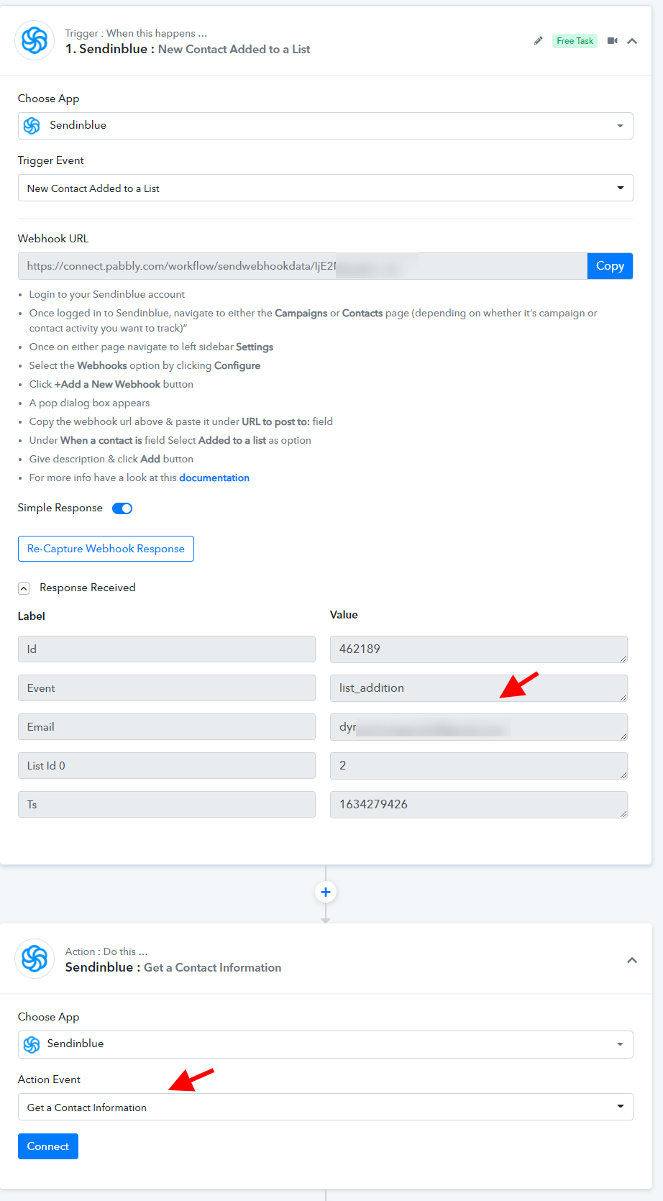663x1201 pixels.
Task: Click the pencil edit icon in trigger header
Action: tap(538, 41)
